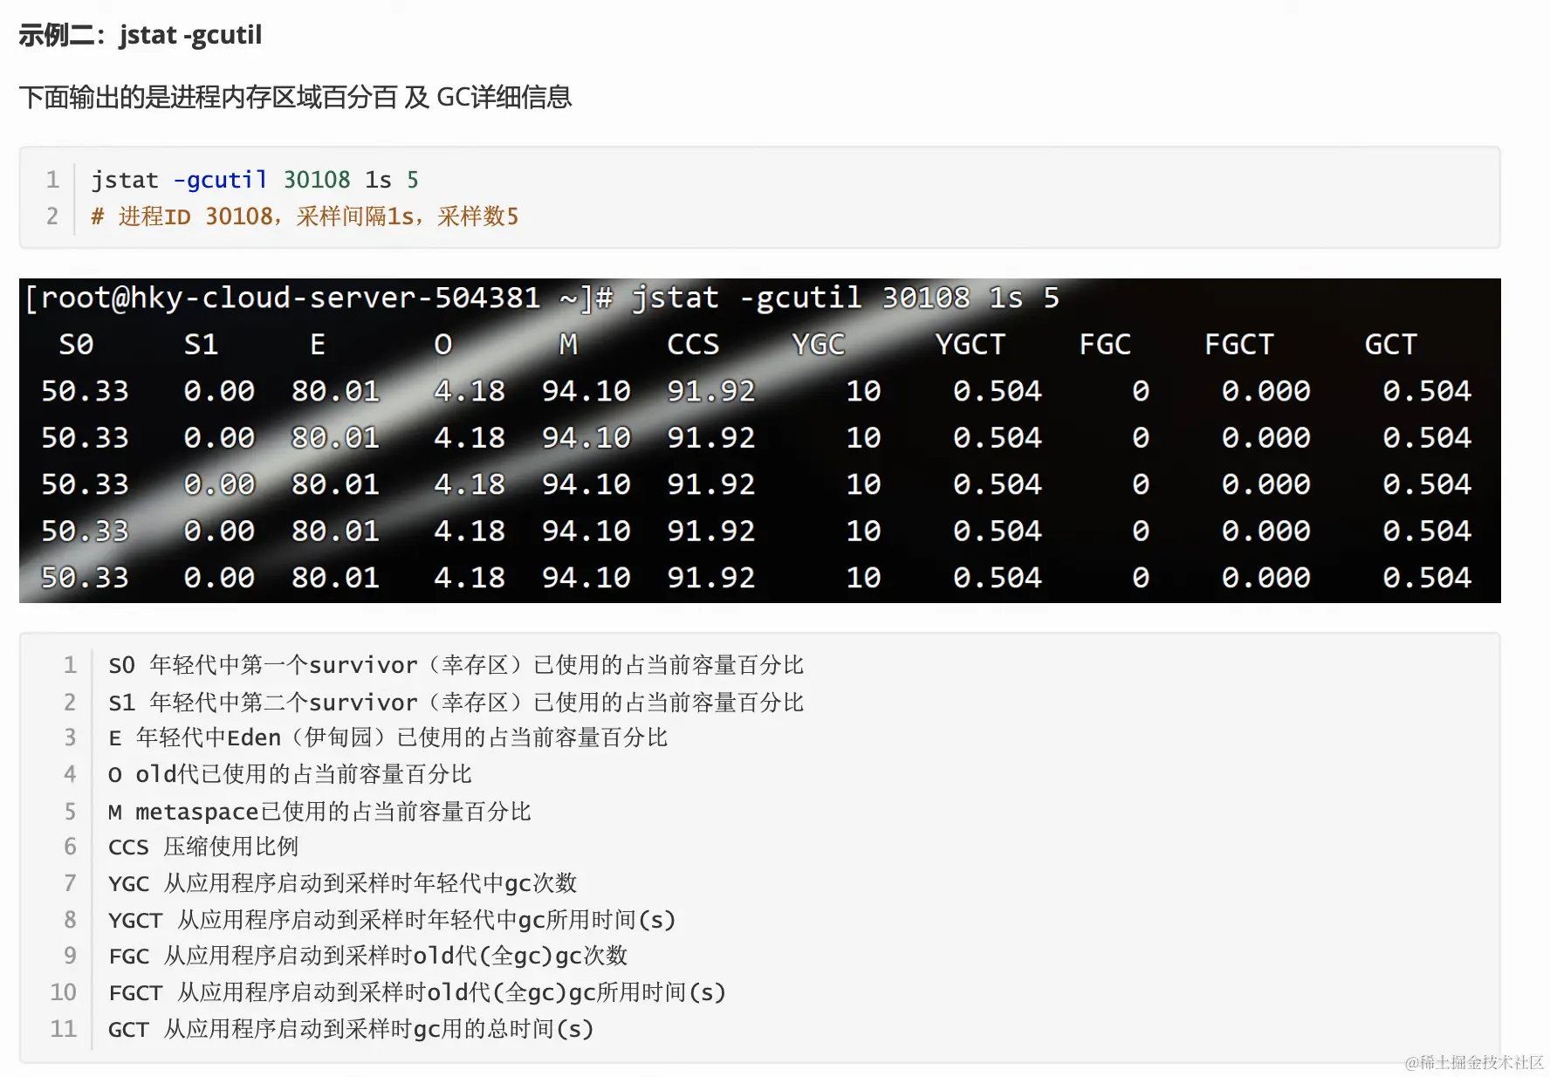Click the code line 'jstat -gcutil 30108 1s 5'
Image resolution: width=1550 pixels, height=1077 pixels.
point(255,180)
